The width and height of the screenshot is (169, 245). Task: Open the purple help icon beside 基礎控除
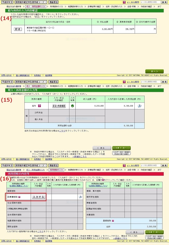pos(113,221)
